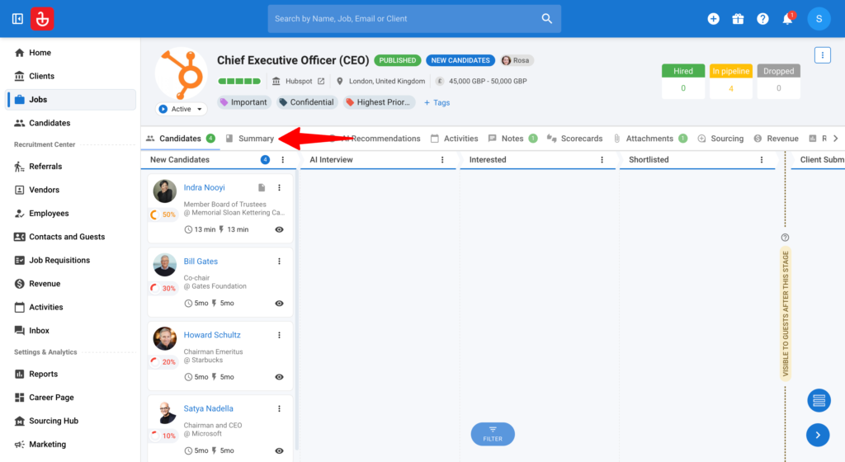Open the help question mark icon

click(x=762, y=19)
